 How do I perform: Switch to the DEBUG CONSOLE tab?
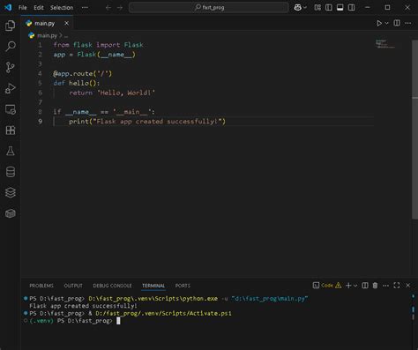[x=112, y=286]
